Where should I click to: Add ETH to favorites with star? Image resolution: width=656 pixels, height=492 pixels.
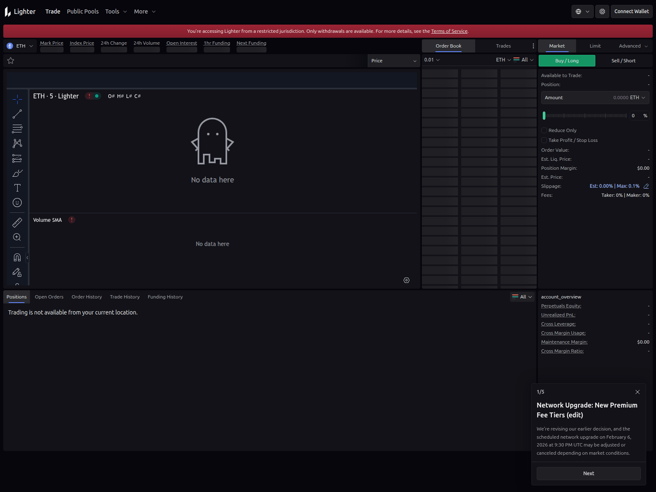coord(11,61)
